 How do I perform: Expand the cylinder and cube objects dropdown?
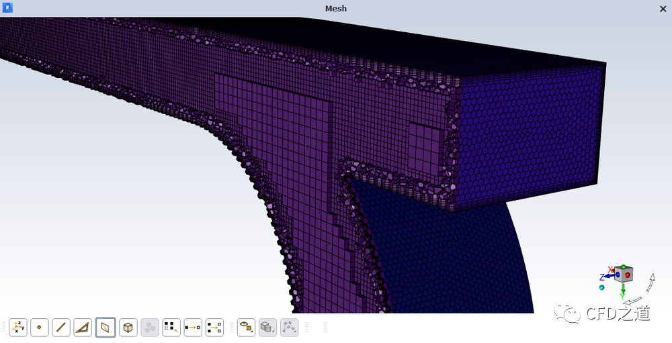[x=267, y=328]
